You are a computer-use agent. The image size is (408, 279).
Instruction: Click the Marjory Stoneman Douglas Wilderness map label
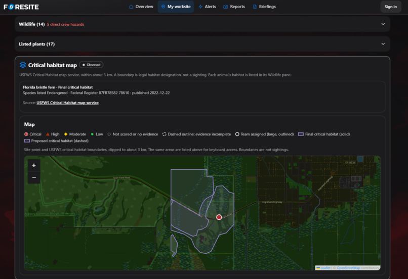(x=50, y=213)
